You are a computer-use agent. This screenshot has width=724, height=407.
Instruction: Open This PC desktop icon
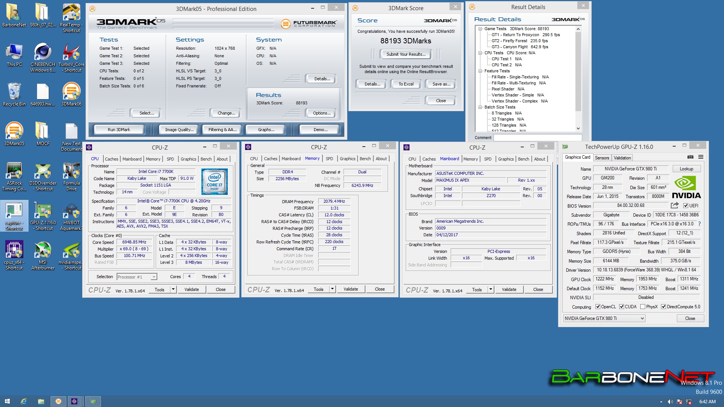tap(14, 55)
